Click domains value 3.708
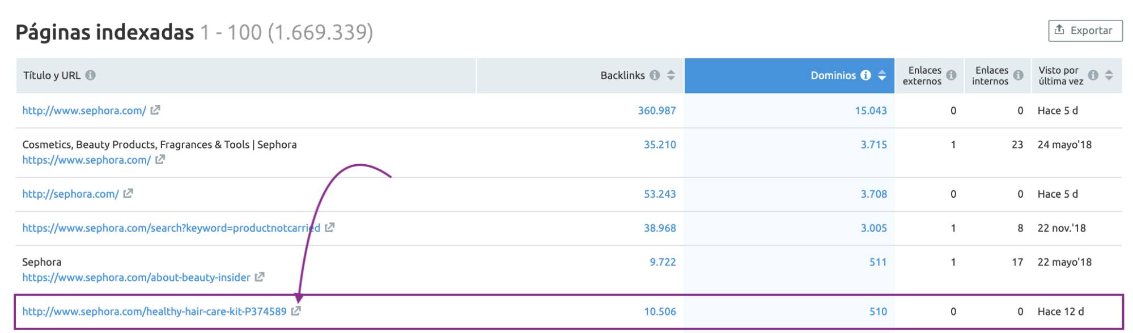 873,194
